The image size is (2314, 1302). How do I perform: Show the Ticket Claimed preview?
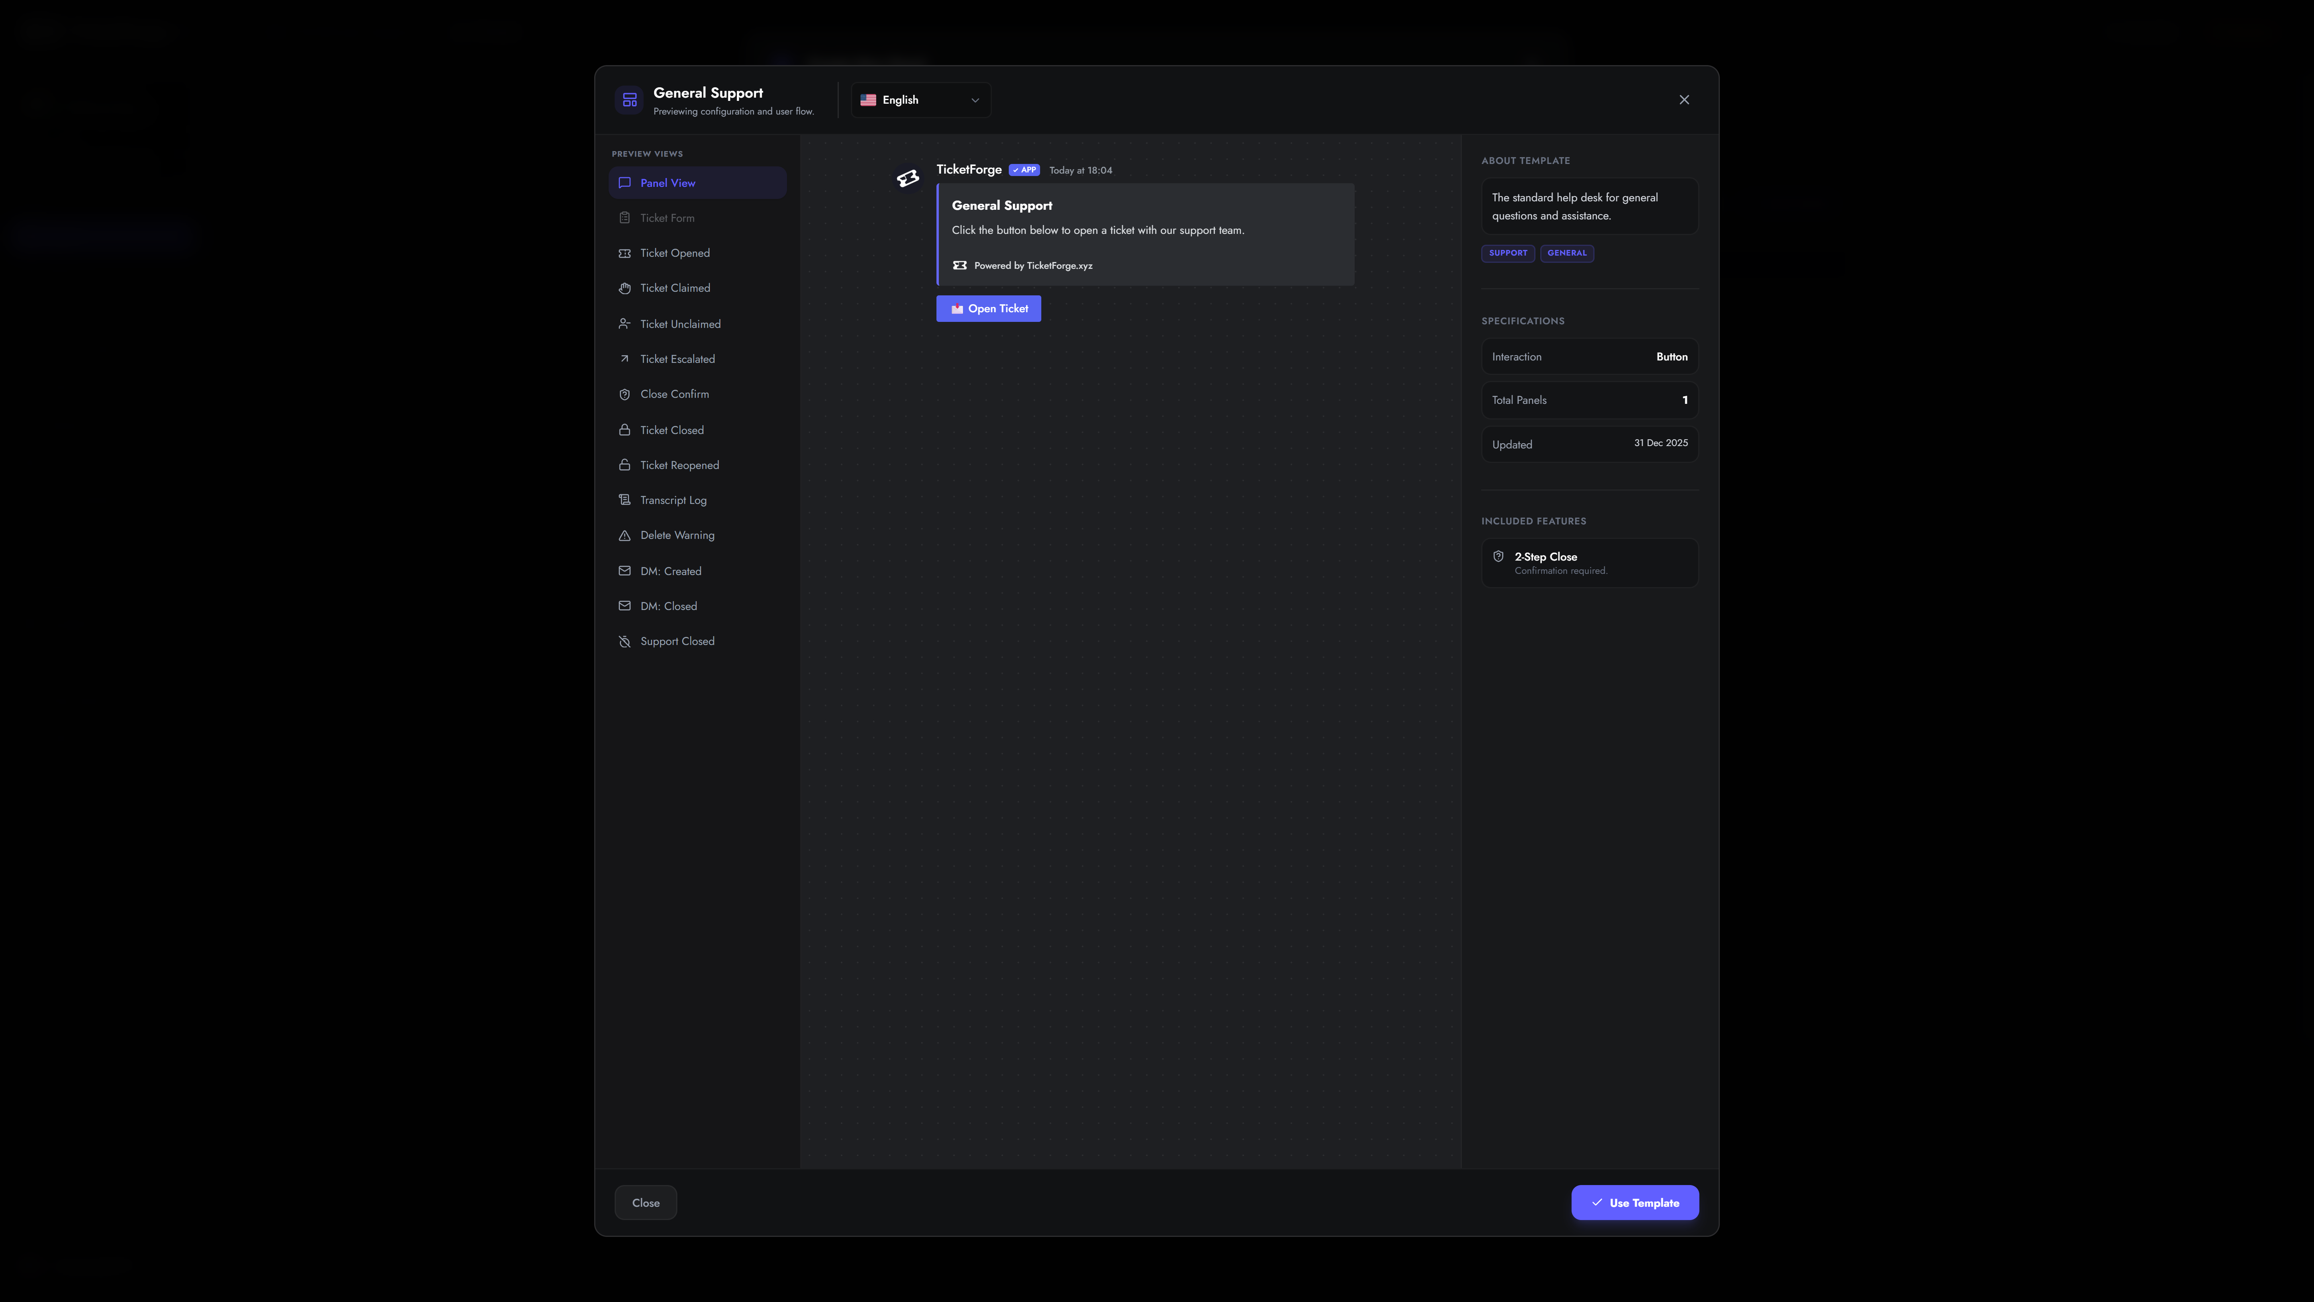pos(697,288)
